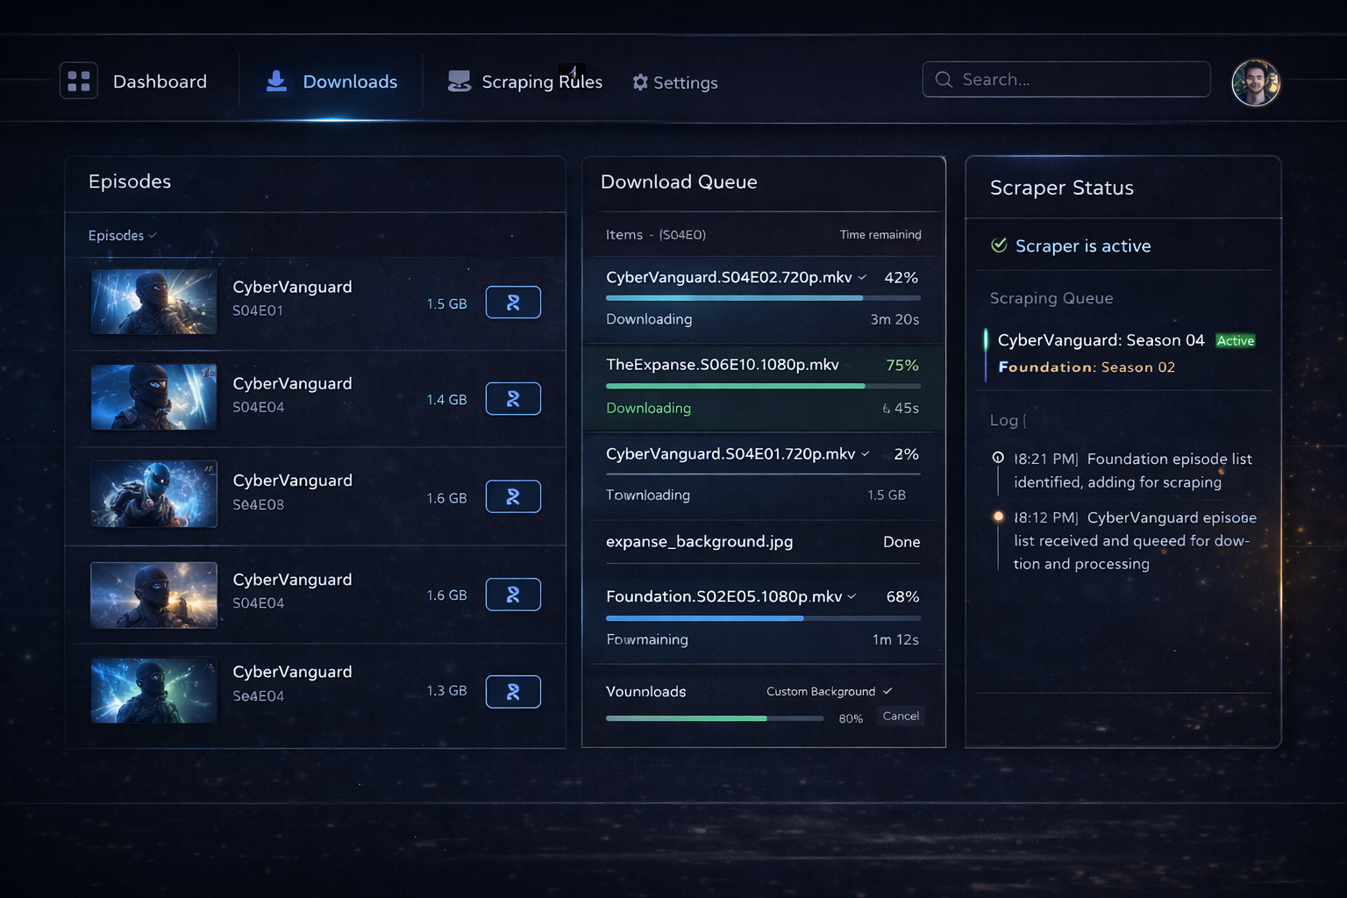Click the Scraping Rules icon

point(459,82)
